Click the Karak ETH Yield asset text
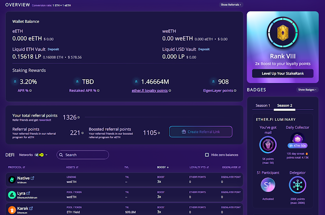Screen dimensions: 325x215 73,212
